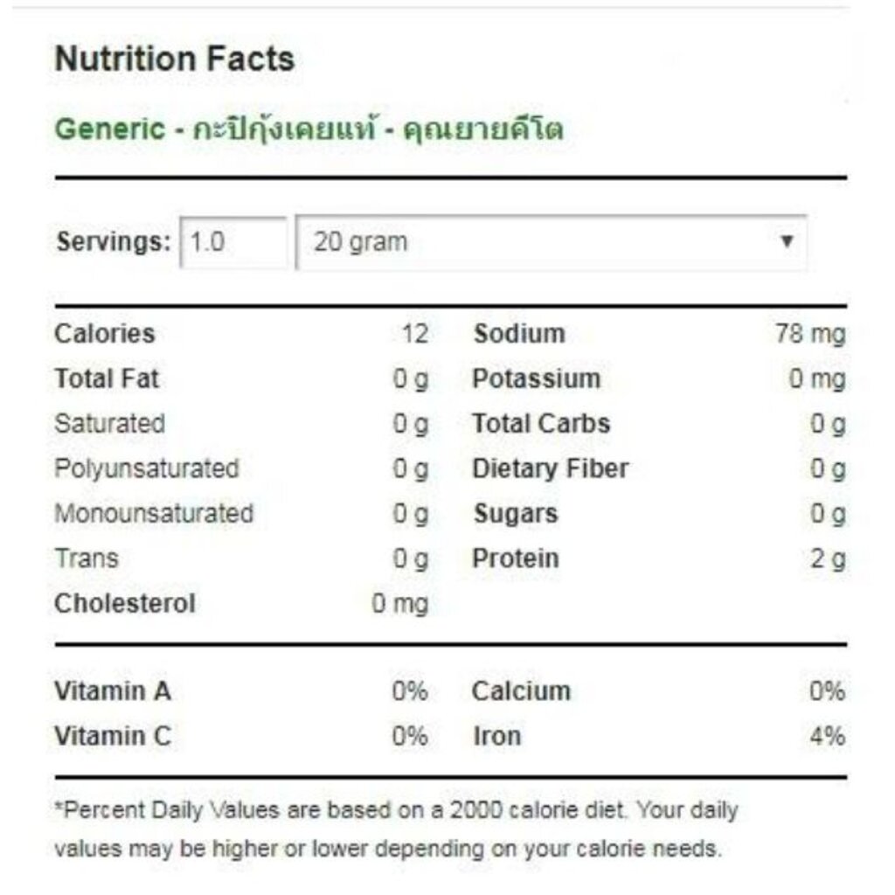
Task: Select the Dietary Fiber label
Action: pos(551,469)
